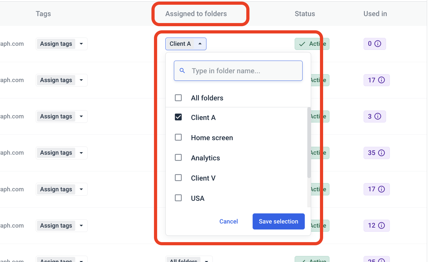442x262 pixels.
Task: Click the folder list scrollbar
Action: [x=309, y=143]
